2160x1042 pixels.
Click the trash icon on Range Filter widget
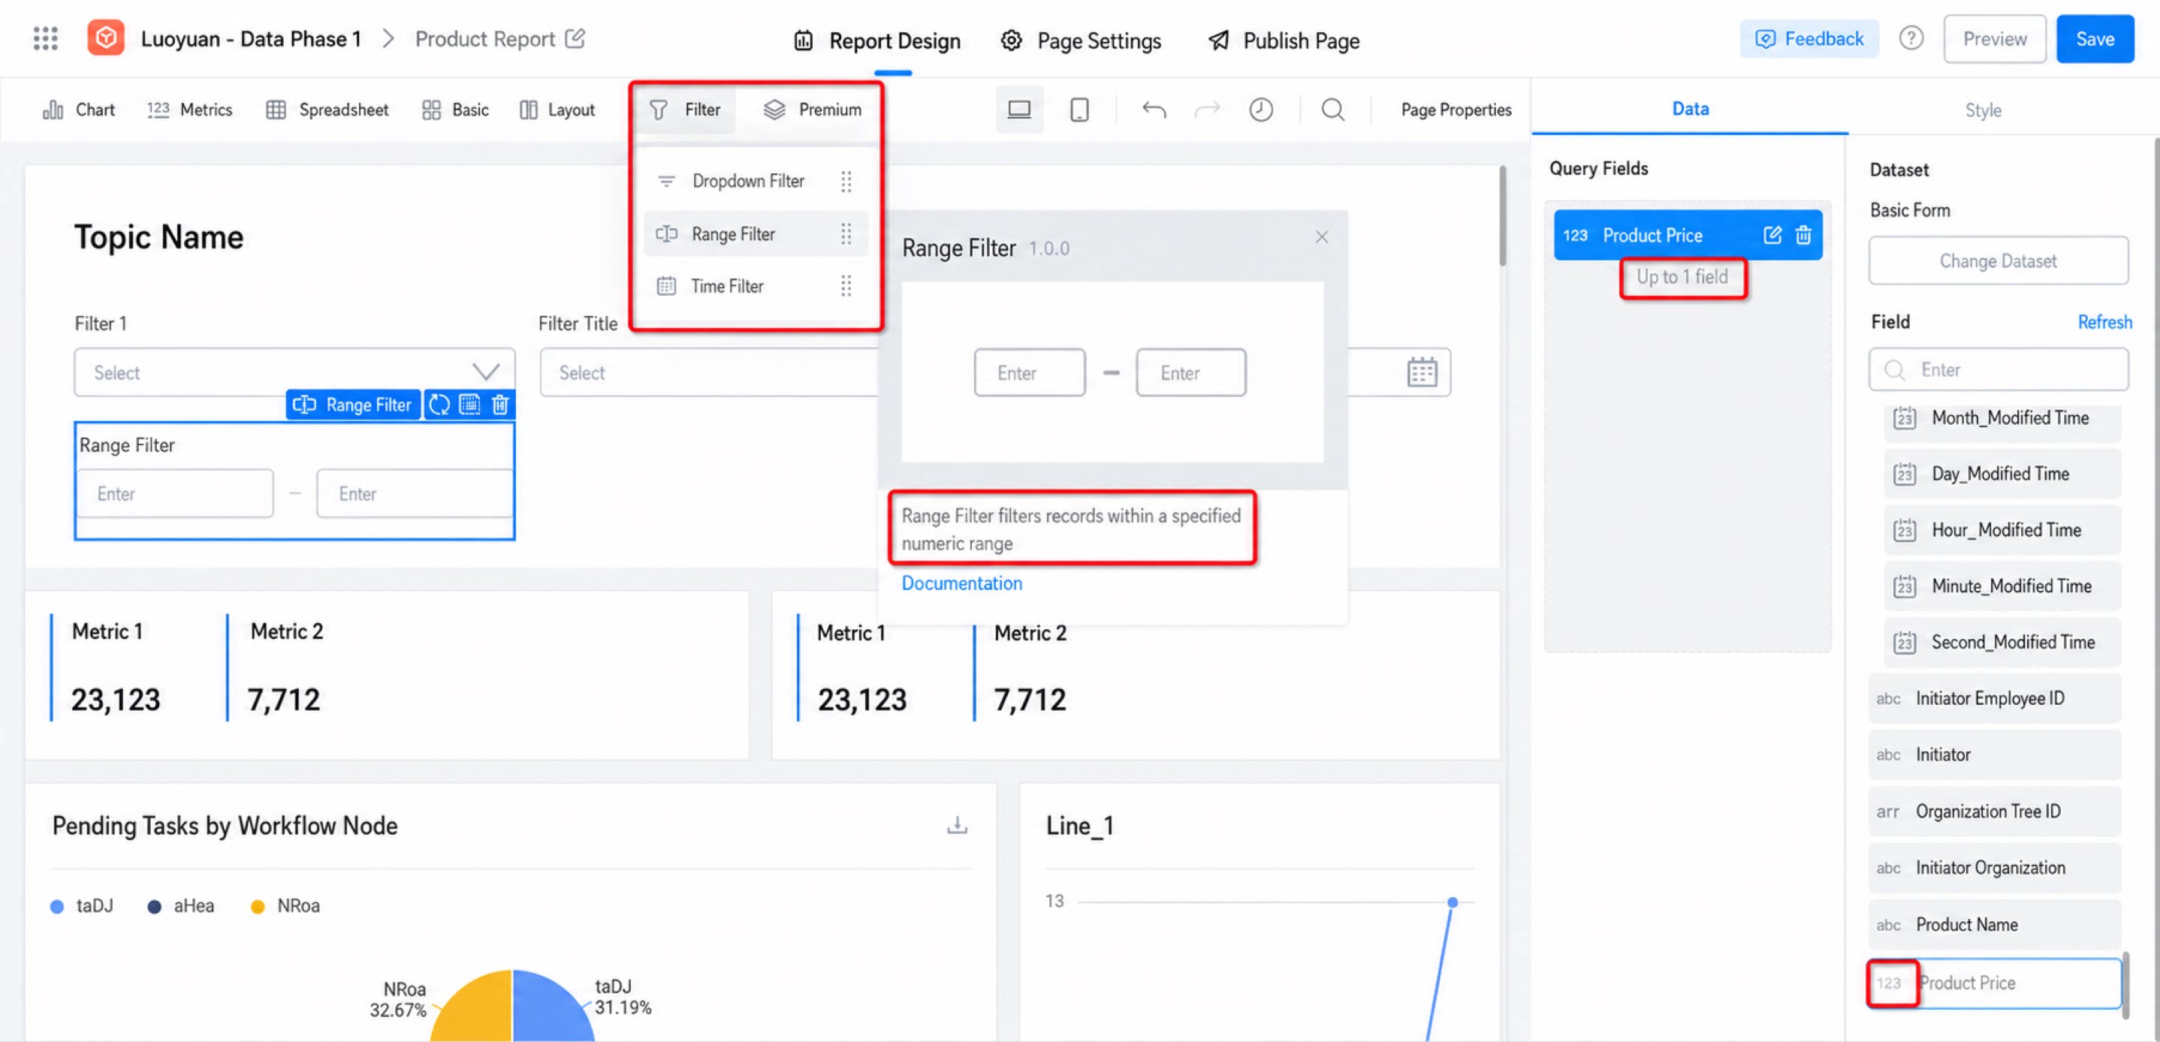coord(501,405)
